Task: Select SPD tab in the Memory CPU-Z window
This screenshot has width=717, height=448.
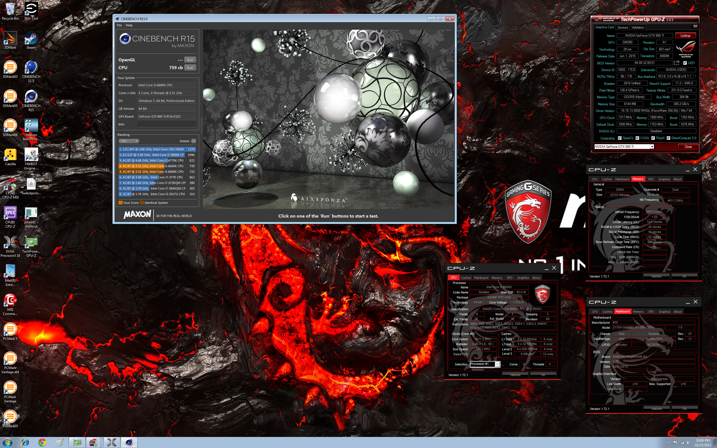Action: [651, 179]
